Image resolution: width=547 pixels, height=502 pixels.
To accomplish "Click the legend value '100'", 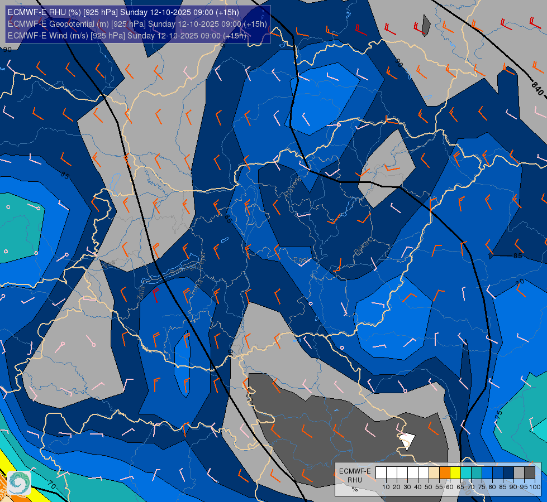I will tap(535, 487).
